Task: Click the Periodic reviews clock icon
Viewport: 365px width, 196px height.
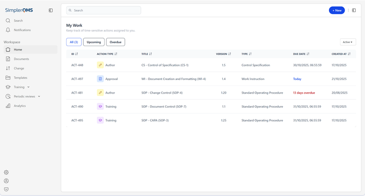Action: pos(8,96)
